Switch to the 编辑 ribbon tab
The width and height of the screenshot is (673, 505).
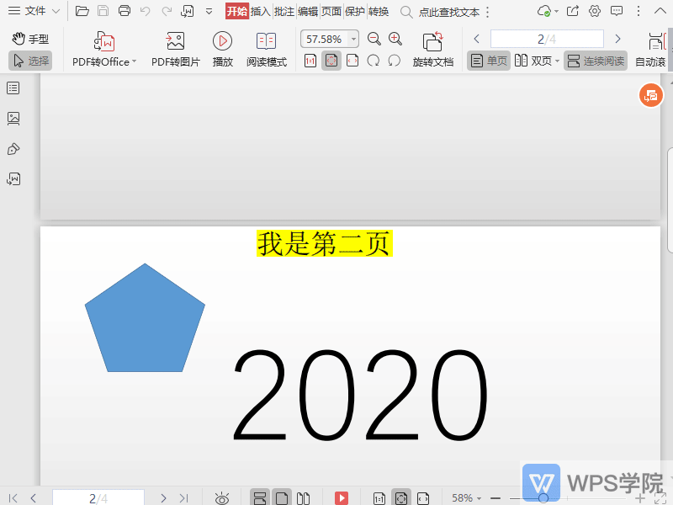click(307, 12)
